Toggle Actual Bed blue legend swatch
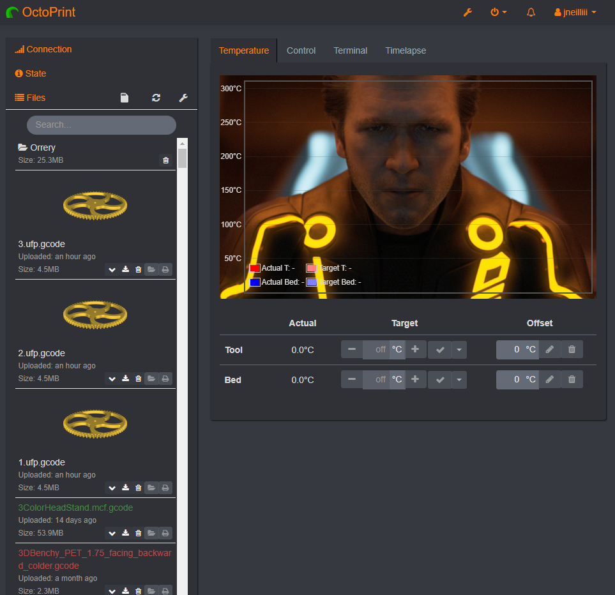Image resolution: width=615 pixels, height=595 pixels. (255, 282)
